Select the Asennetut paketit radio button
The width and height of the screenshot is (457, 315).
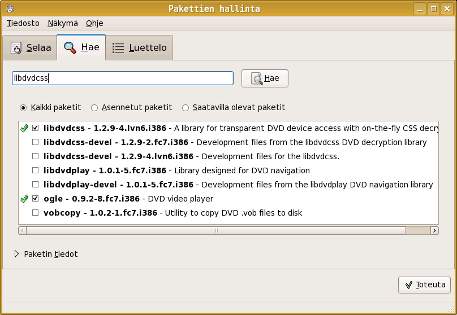coord(94,107)
